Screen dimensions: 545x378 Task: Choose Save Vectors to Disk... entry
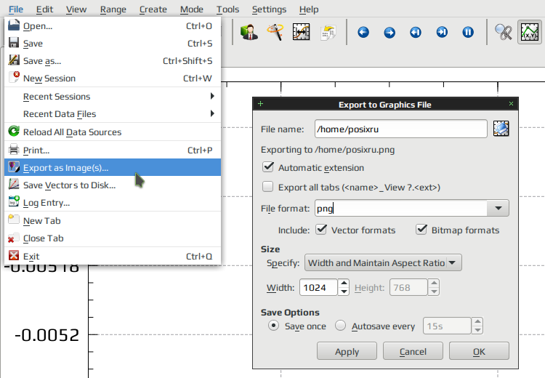tap(113, 185)
